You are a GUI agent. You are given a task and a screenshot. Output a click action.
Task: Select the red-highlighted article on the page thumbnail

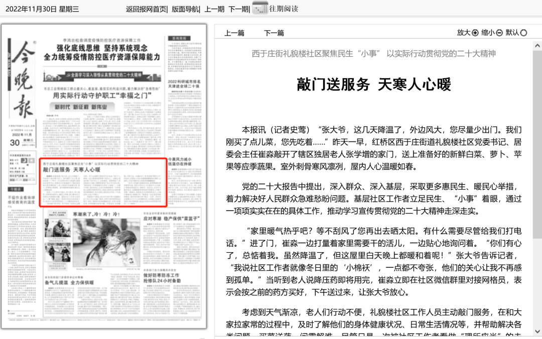point(103,181)
